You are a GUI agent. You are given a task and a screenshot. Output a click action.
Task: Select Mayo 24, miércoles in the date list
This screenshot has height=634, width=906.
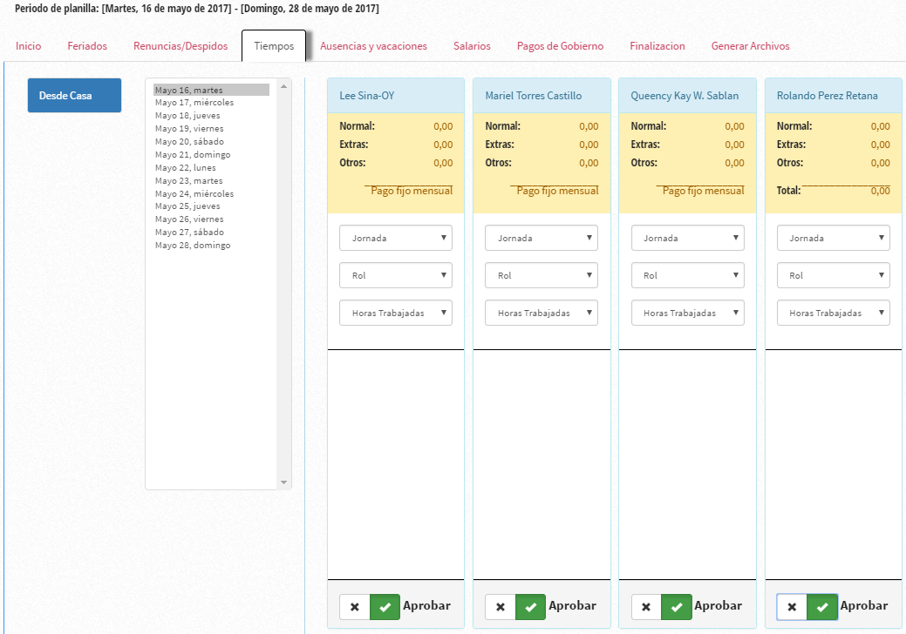pos(212,194)
